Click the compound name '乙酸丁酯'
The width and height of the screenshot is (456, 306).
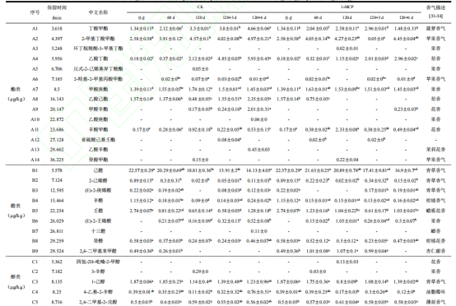pyautogui.click(x=98, y=58)
